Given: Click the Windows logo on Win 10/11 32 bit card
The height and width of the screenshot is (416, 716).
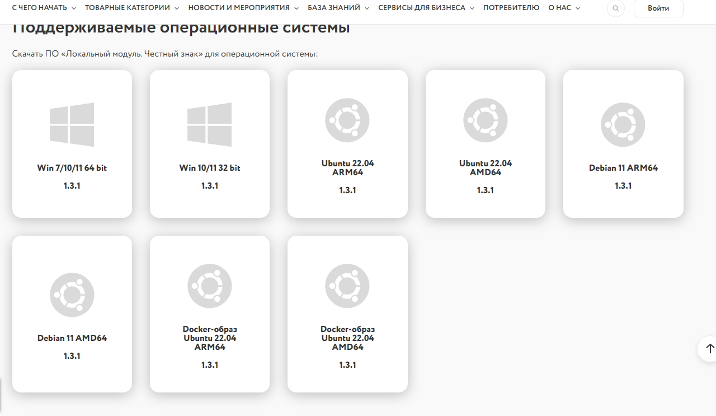Looking at the screenshot, I should 210,124.
